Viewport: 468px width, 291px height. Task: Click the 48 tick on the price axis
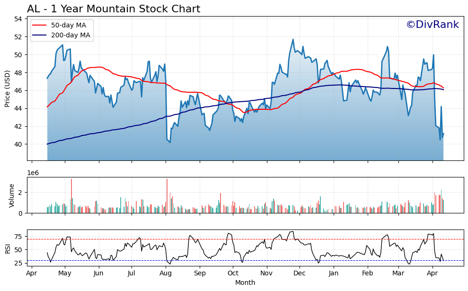coord(18,73)
